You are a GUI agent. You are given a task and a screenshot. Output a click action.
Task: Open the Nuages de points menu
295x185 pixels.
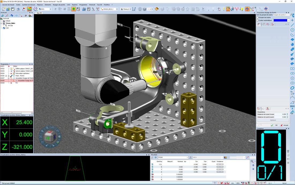click(59, 5)
